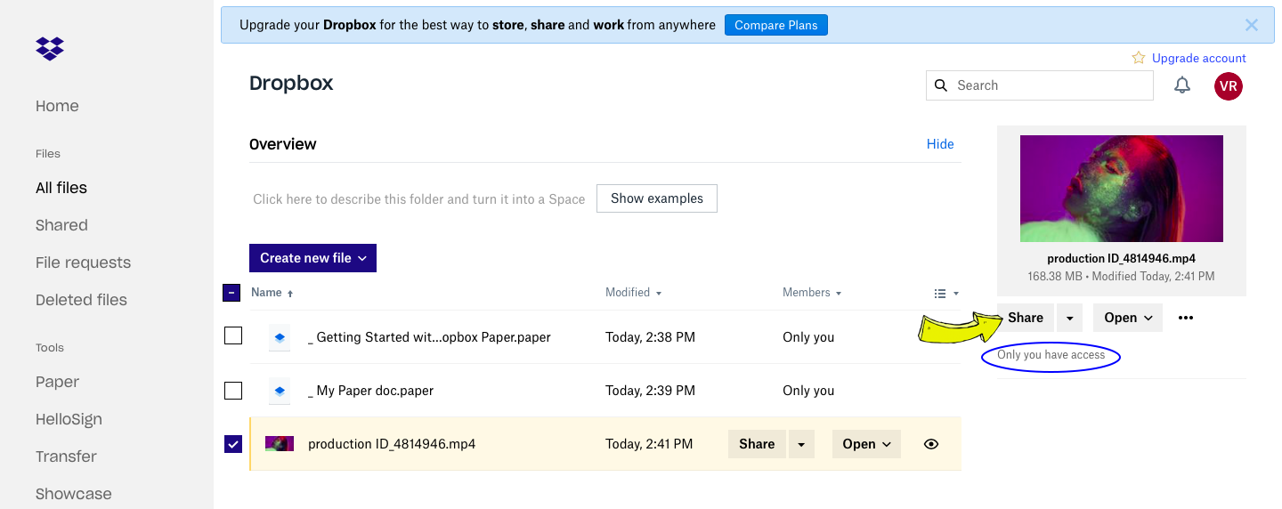Go to Home in the sidebar
1282x509 pixels.
[x=57, y=106]
